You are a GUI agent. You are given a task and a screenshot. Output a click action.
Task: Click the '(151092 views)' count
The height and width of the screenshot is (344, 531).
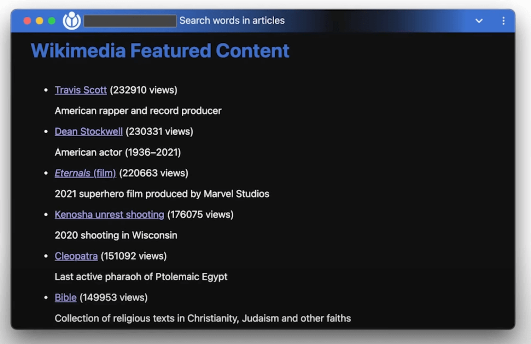134,256
